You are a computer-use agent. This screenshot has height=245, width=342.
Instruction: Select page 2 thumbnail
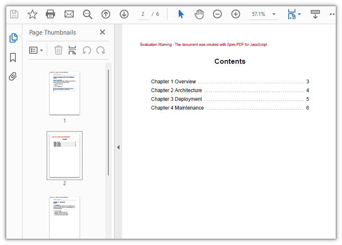65,156
